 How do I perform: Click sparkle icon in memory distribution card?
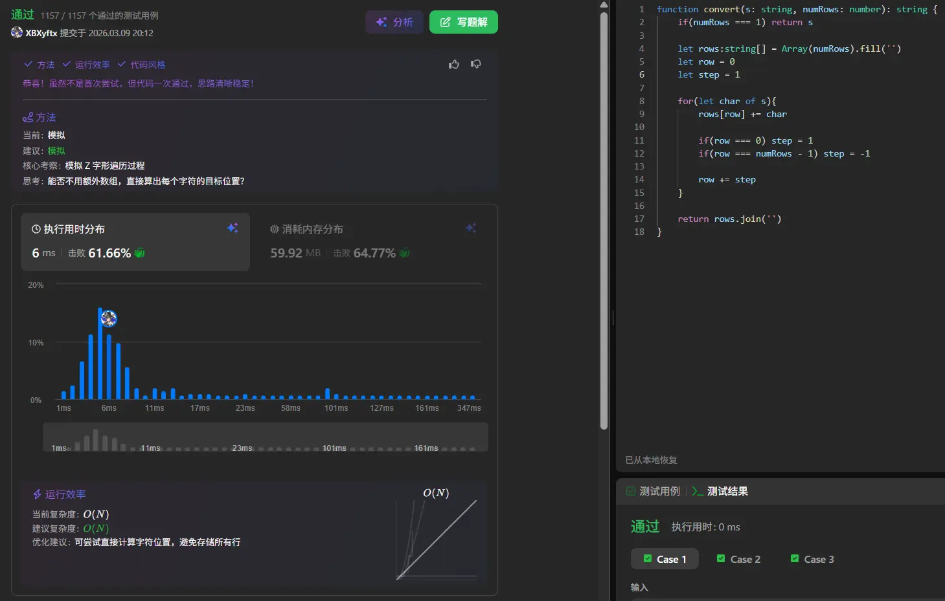pyautogui.click(x=471, y=228)
